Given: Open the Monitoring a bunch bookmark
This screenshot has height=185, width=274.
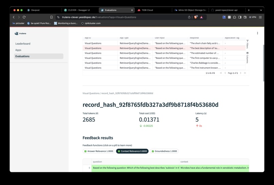Looking at the screenshot, I should point(66,23).
